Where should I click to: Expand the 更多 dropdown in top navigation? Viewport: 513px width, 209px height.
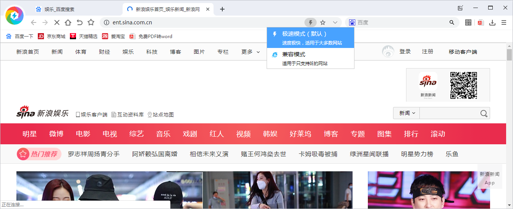click(x=251, y=52)
